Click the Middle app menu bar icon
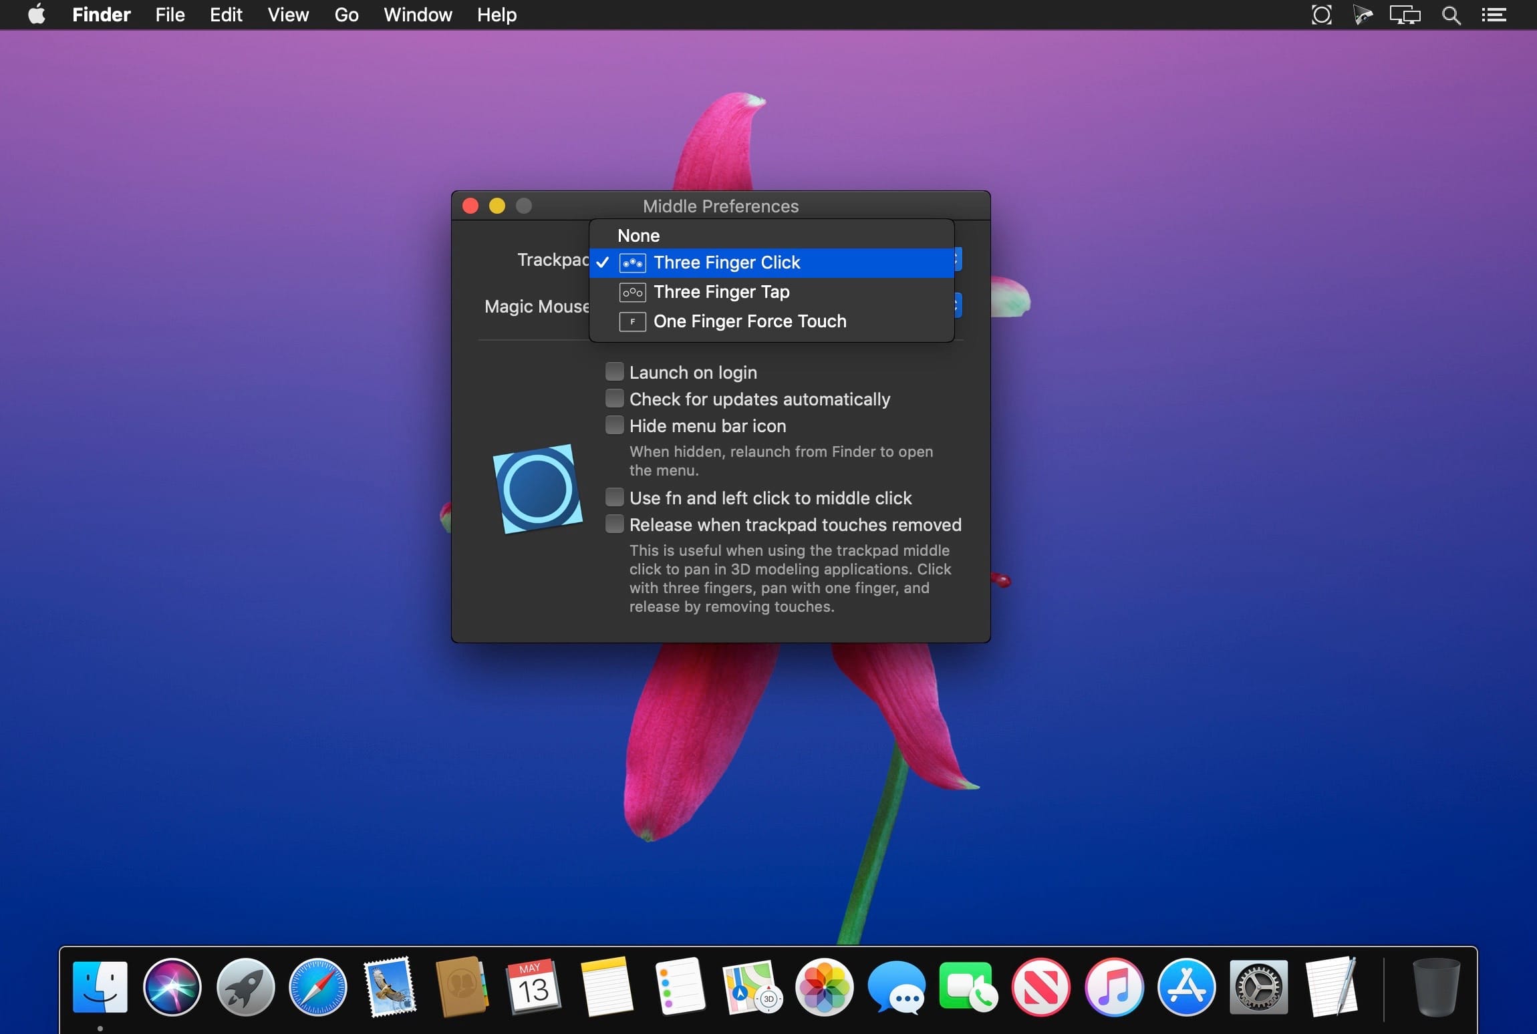 (x=1321, y=15)
